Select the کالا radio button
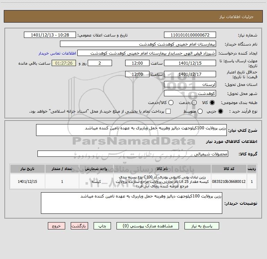Image resolution: width=267 pixels, height=259 pixels. pos(212,103)
